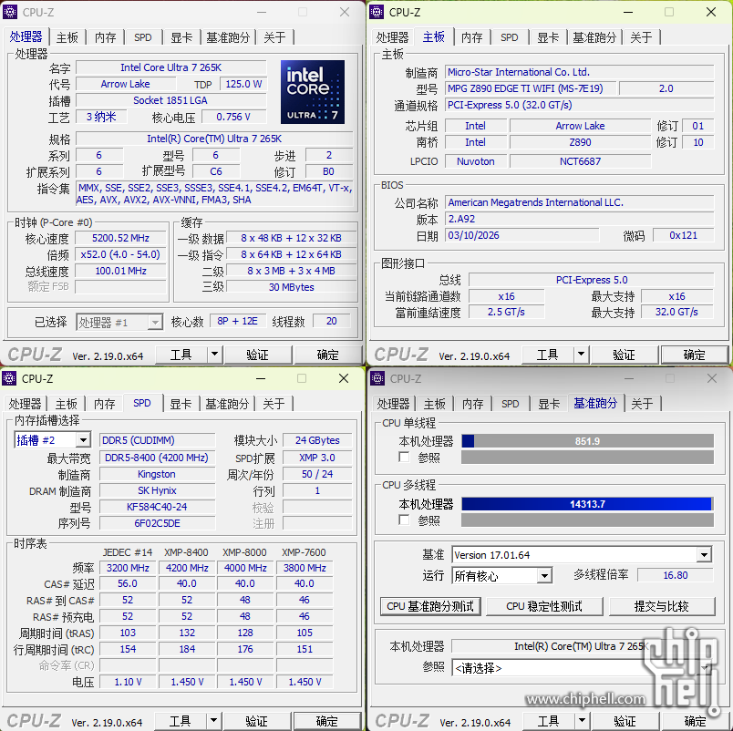Click the CPU-Z icon on the benchmark window
Screen dimensions: 733x731
pos(376,378)
